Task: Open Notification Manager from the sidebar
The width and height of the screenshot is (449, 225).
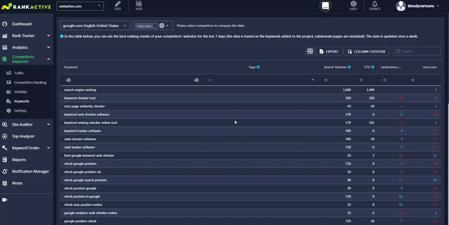Action: click(x=30, y=171)
